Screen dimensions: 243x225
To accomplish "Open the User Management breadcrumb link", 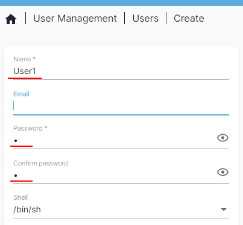I will pos(75,19).
